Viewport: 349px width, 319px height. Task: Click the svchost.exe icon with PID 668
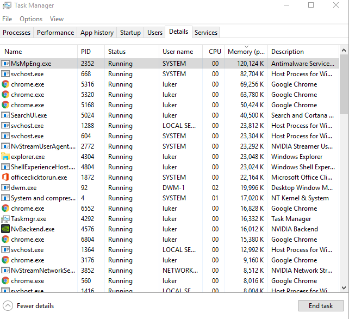tap(5, 74)
